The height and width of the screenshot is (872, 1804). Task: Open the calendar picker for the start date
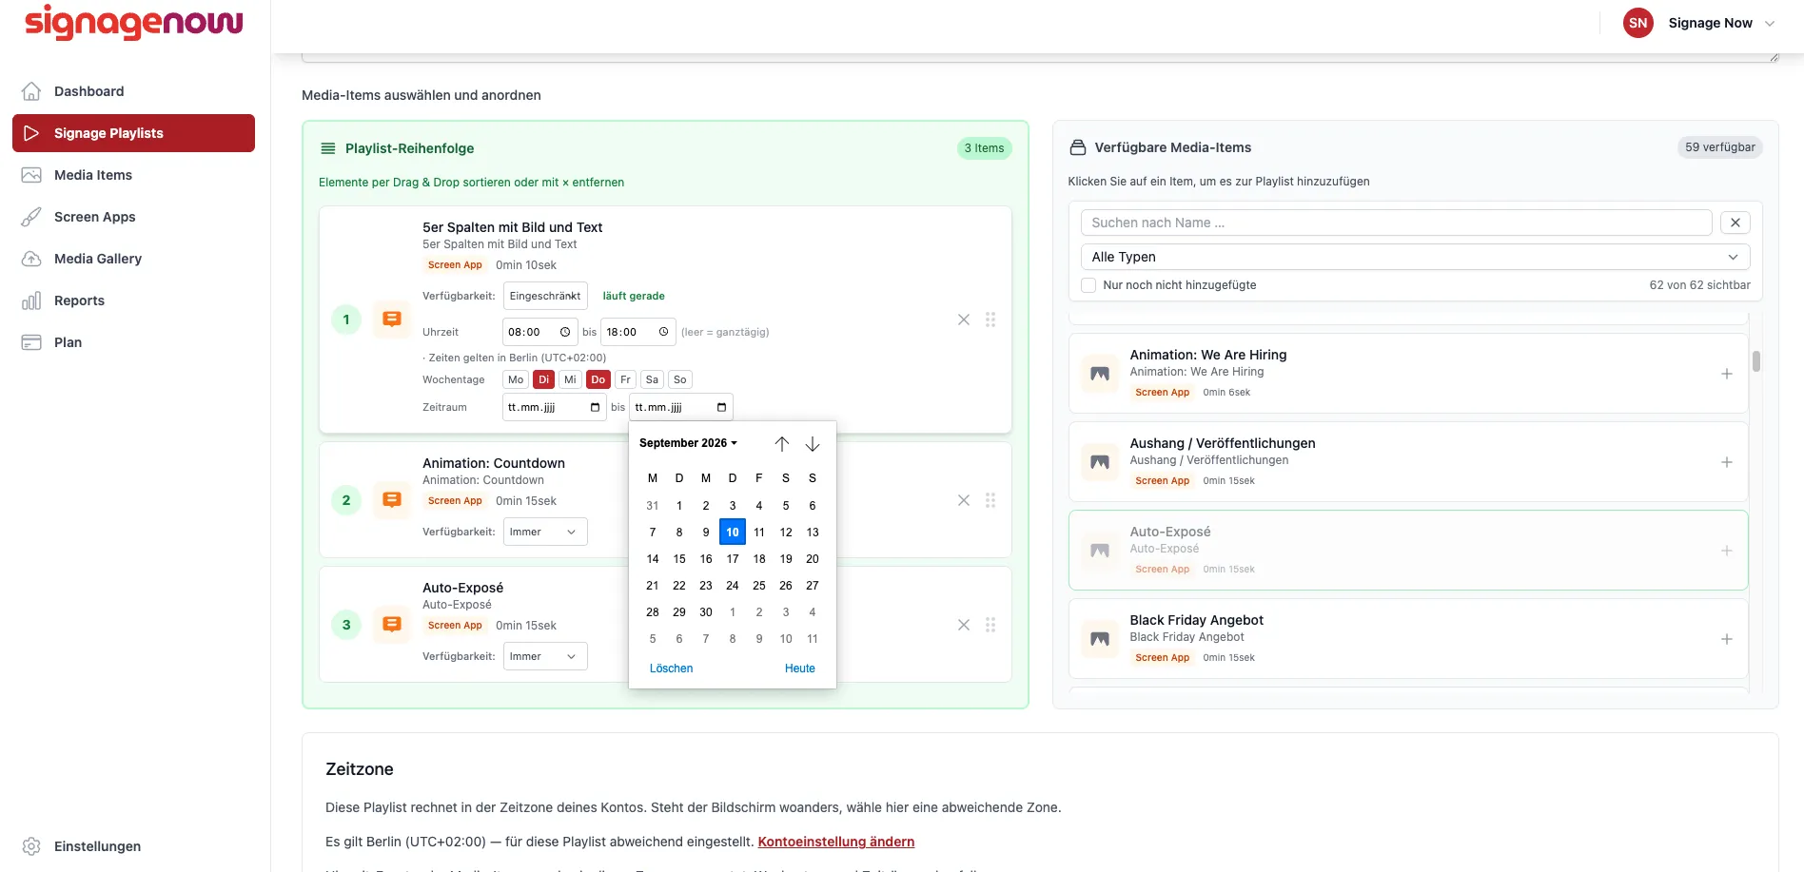(595, 407)
